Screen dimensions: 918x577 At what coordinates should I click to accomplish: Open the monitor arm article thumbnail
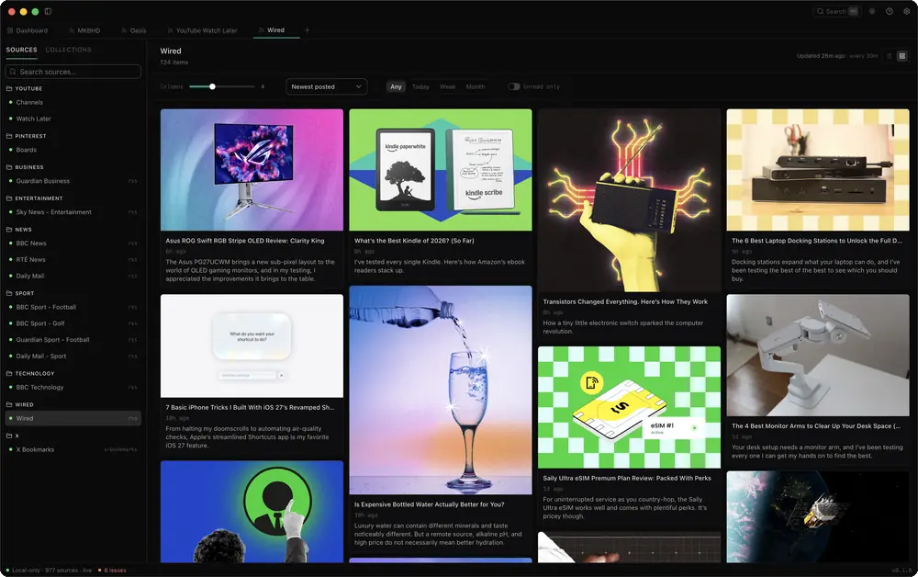tap(817, 355)
